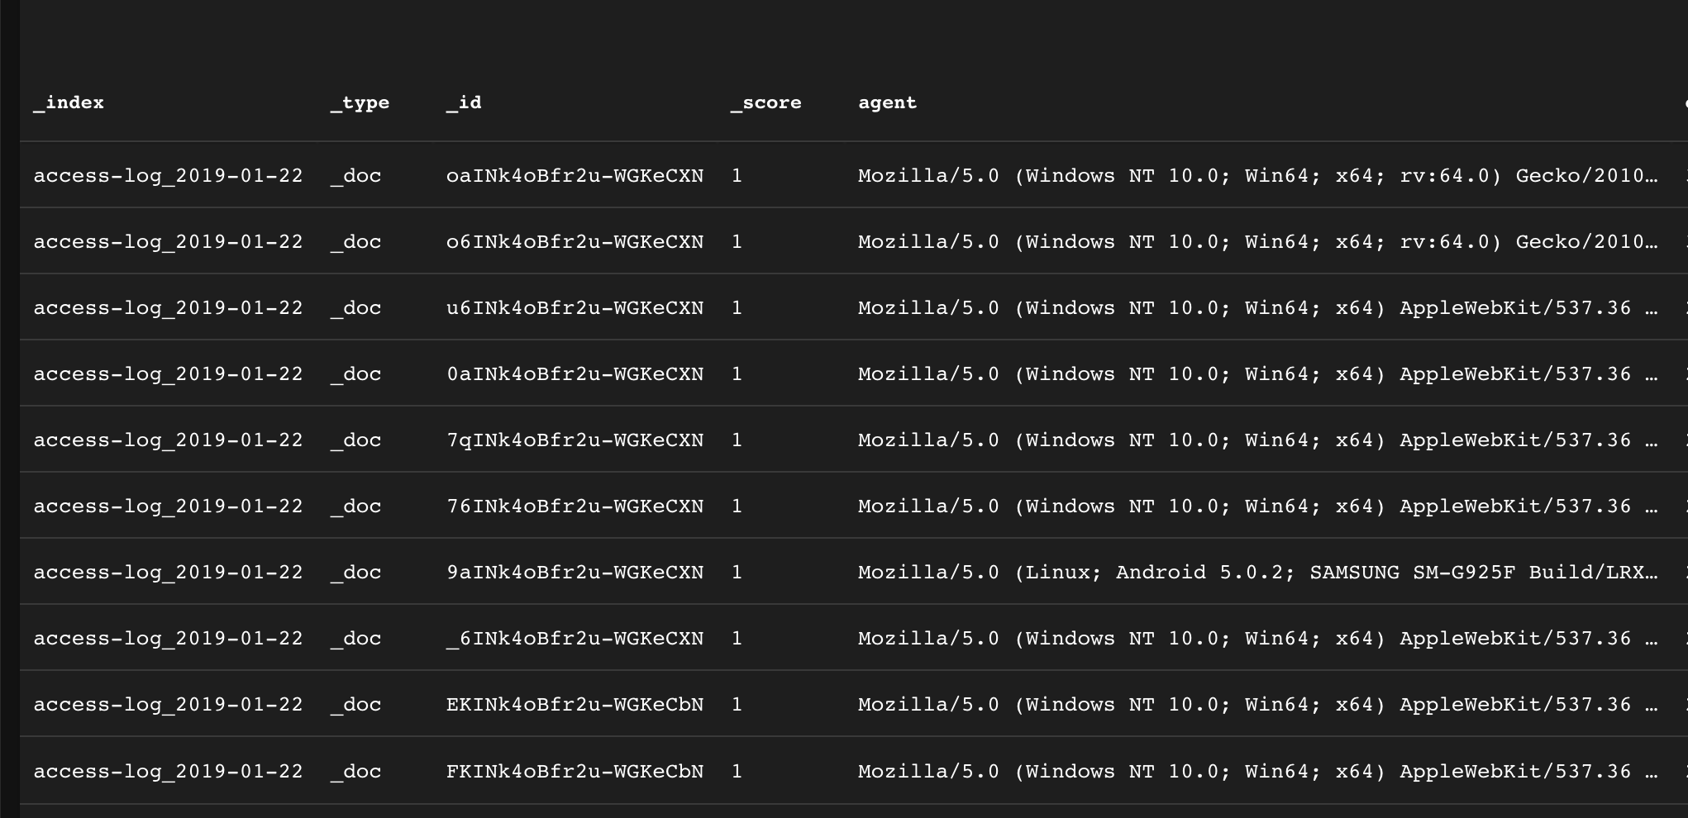
Task: Click the agent column header
Action: click(887, 102)
